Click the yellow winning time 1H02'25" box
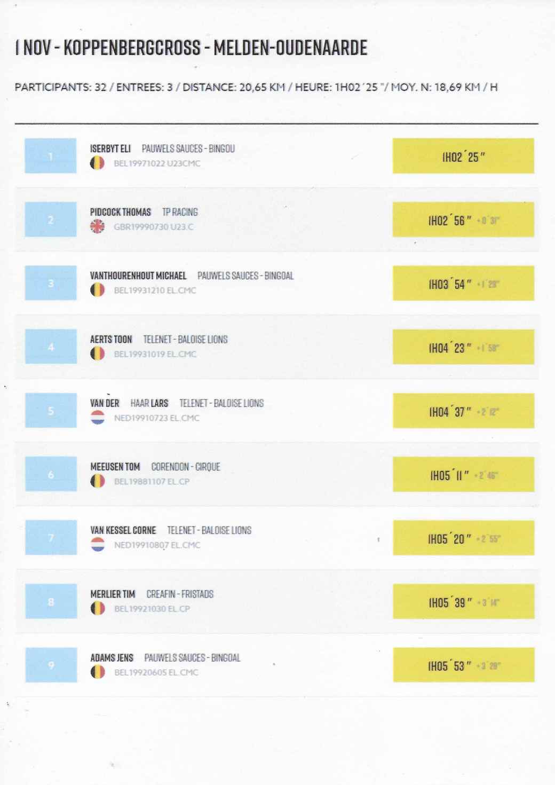The width and height of the screenshot is (555, 785). point(463,156)
